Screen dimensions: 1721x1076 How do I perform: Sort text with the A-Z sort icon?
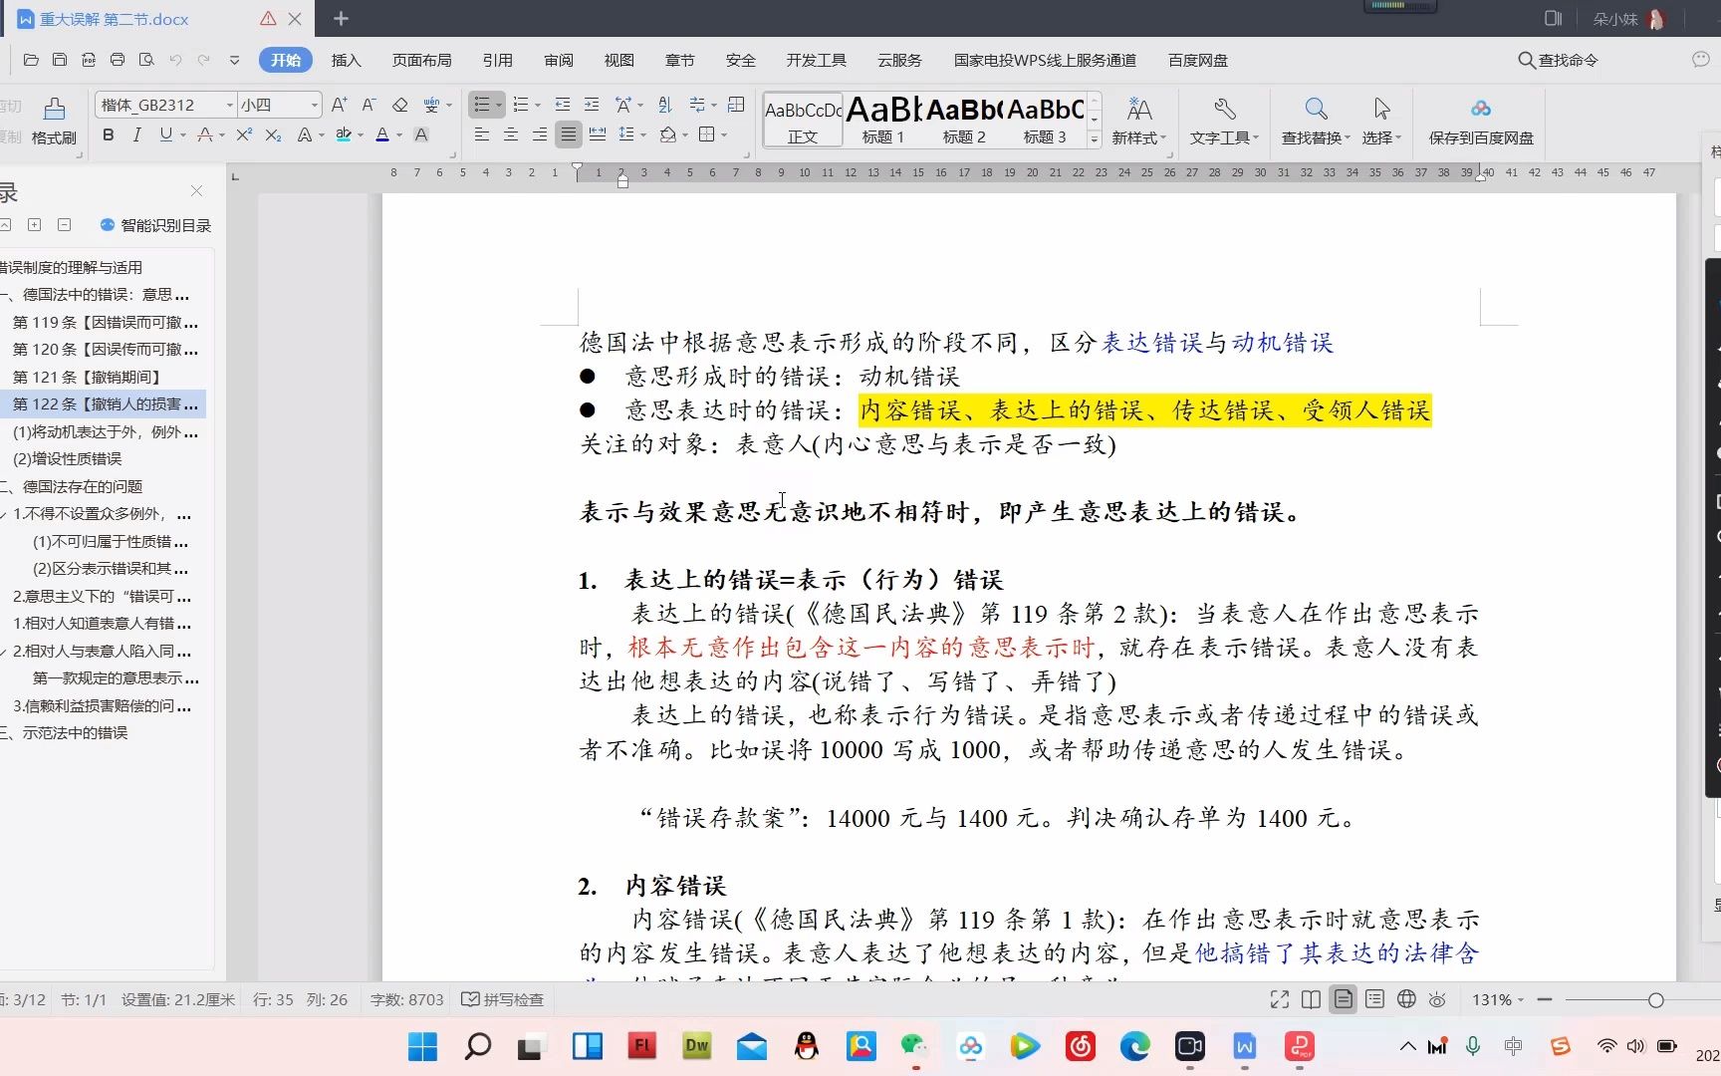tap(665, 105)
